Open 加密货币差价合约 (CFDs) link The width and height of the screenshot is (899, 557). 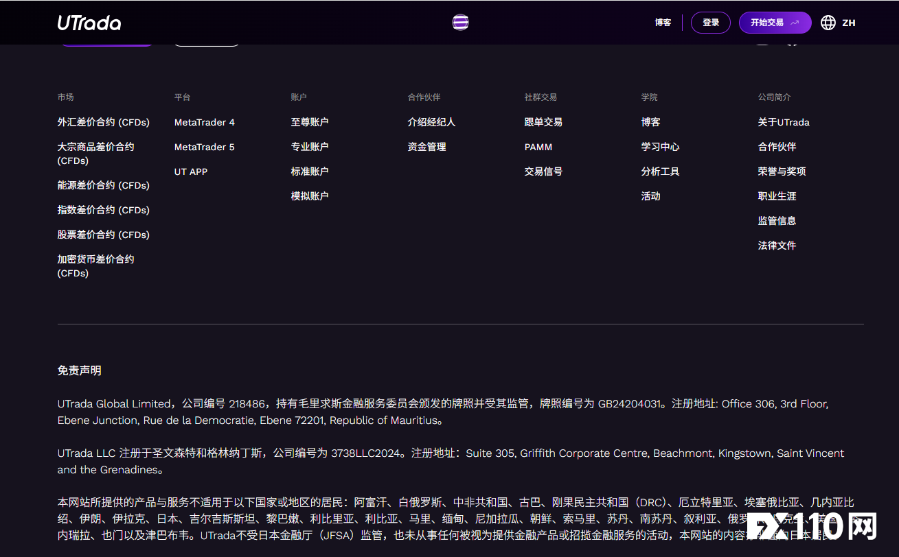click(96, 266)
